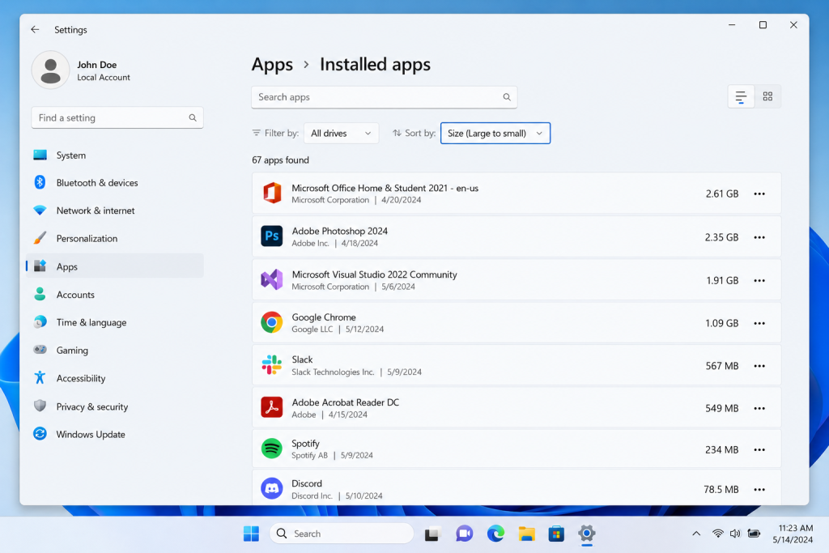Viewport: 829px width, 553px height.
Task: Open more options for Discord
Action: point(759,490)
